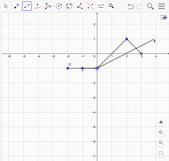Screen dimensions: 169x161
Task: Select the Ellipse conic tool
Action: point(69,6)
